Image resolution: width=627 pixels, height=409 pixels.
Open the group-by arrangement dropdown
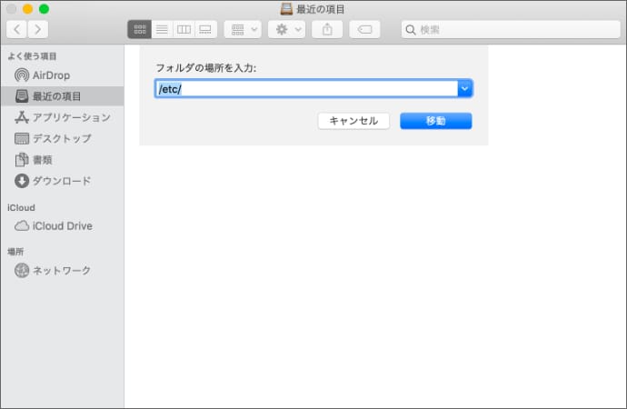point(243,29)
